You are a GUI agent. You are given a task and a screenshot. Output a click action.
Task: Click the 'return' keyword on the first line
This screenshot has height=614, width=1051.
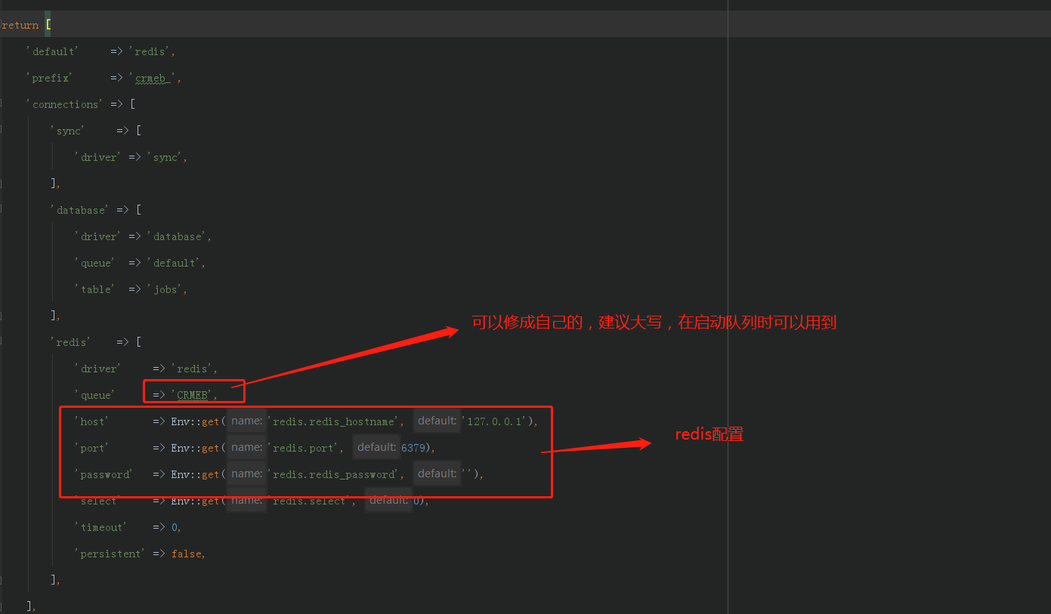click(x=20, y=25)
